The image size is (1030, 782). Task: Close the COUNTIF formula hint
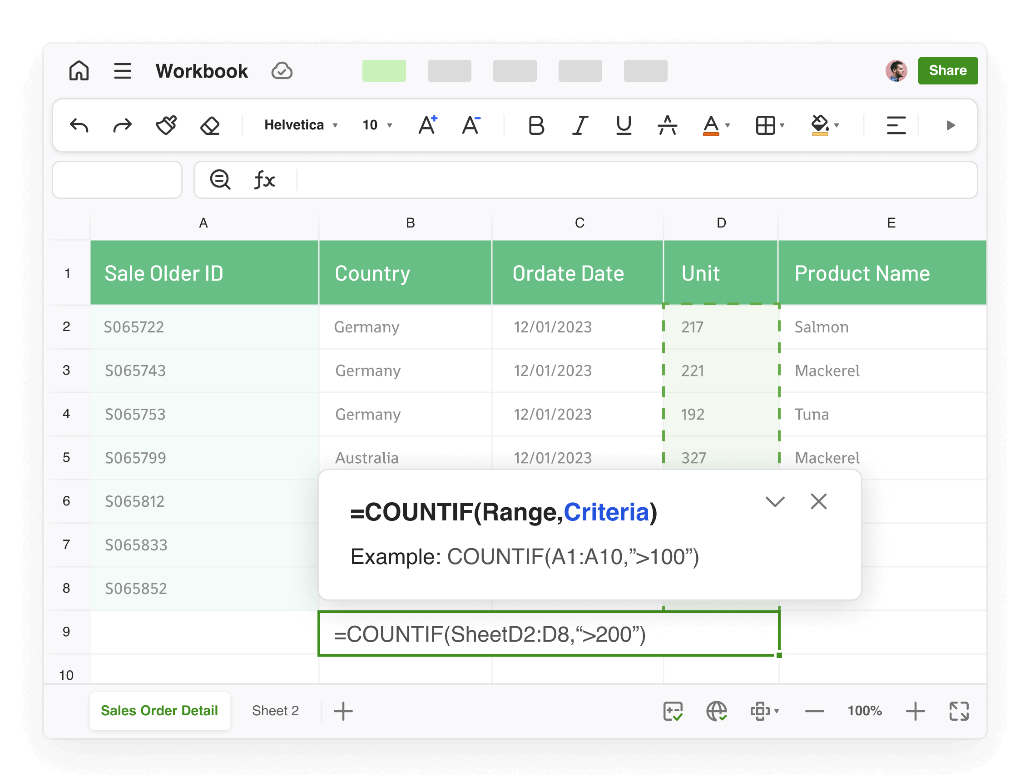point(819,502)
